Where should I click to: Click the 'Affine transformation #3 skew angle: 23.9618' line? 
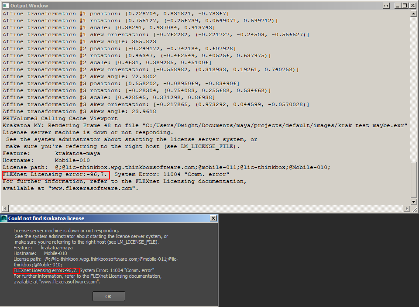(79, 111)
